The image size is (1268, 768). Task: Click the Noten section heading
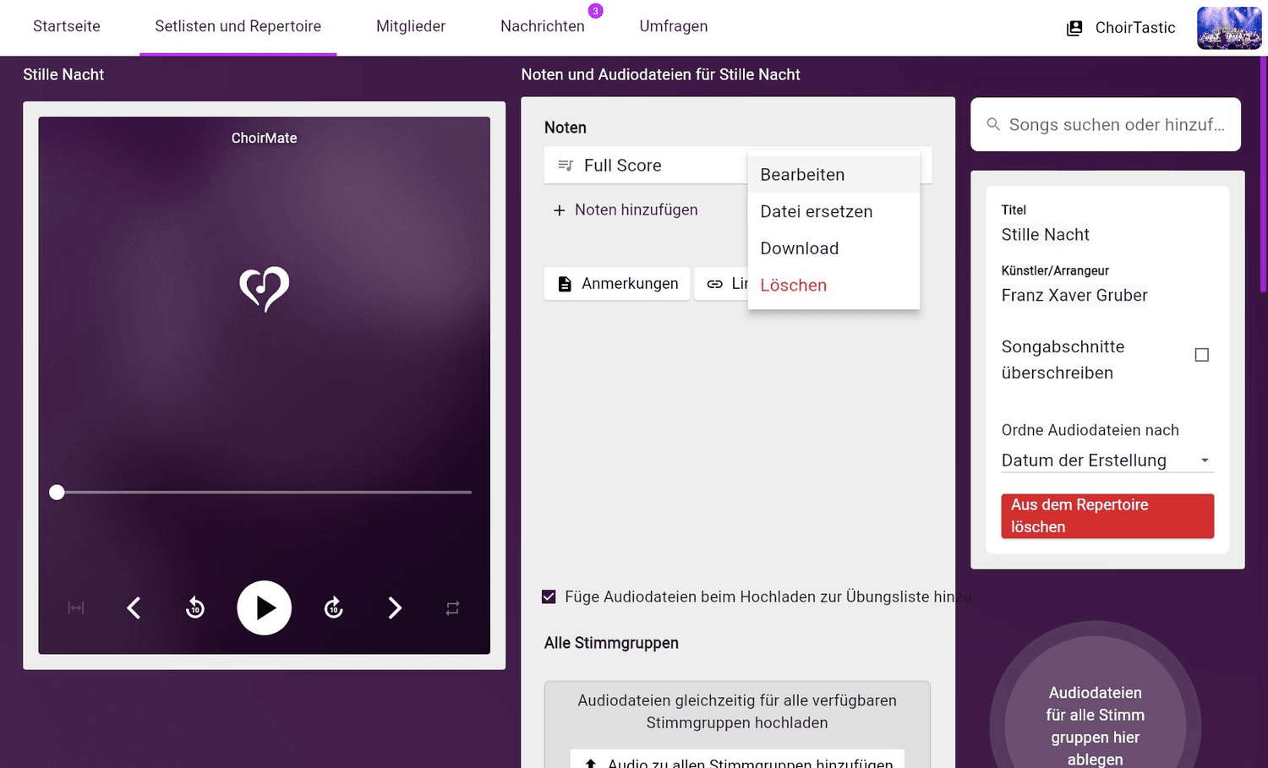click(566, 128)
